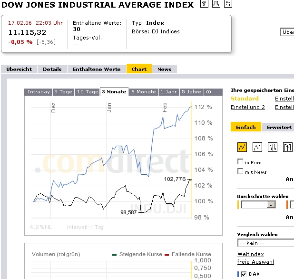
Task: Select the '6 Monate' time range
Action: tap(143, 92)
